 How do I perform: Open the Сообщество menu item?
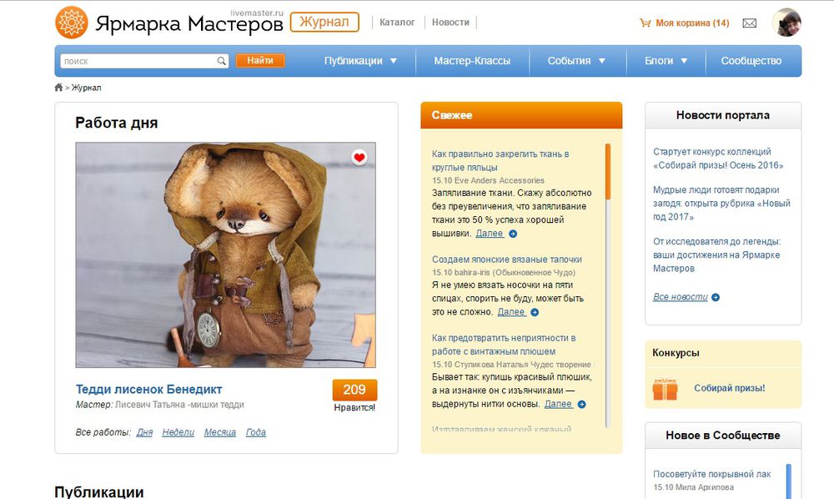pos(751,61)
